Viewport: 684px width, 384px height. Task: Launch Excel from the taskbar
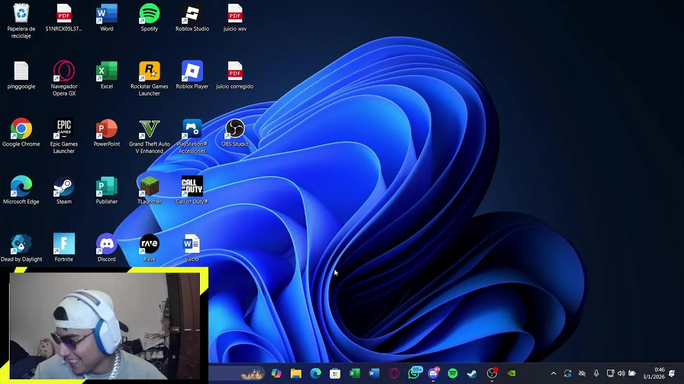point(354,373)
